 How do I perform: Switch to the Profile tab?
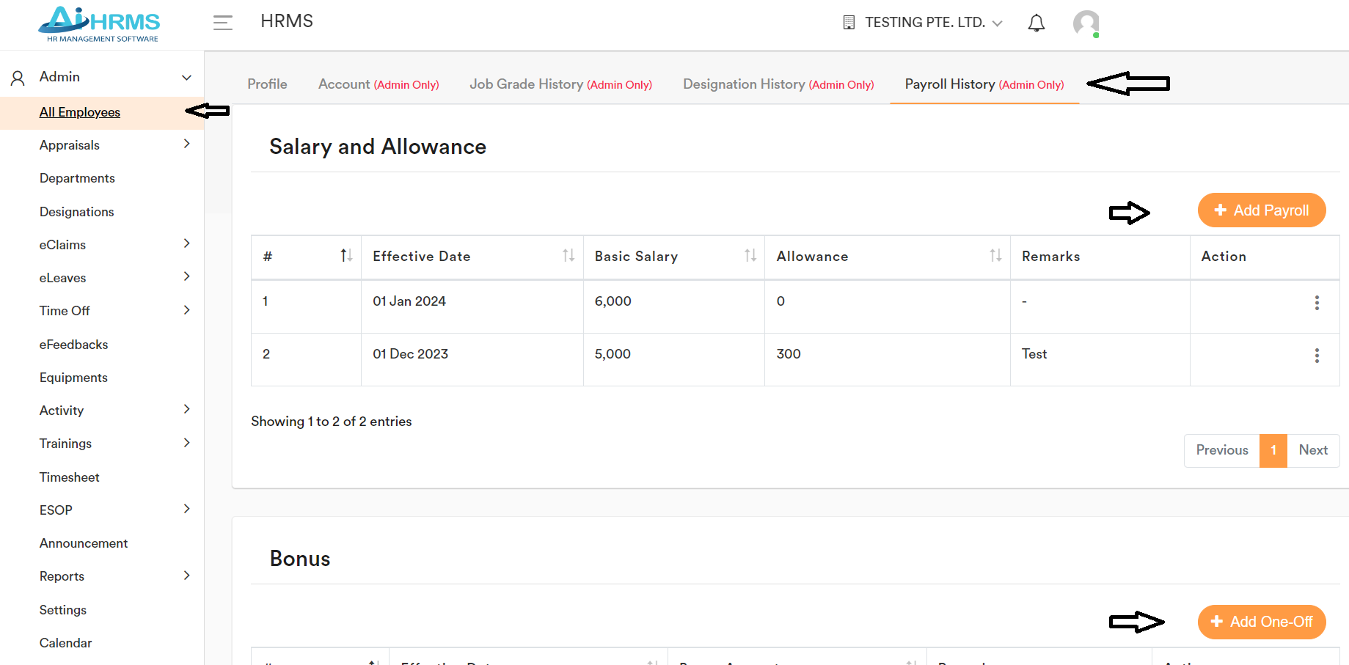click(266, 84)
